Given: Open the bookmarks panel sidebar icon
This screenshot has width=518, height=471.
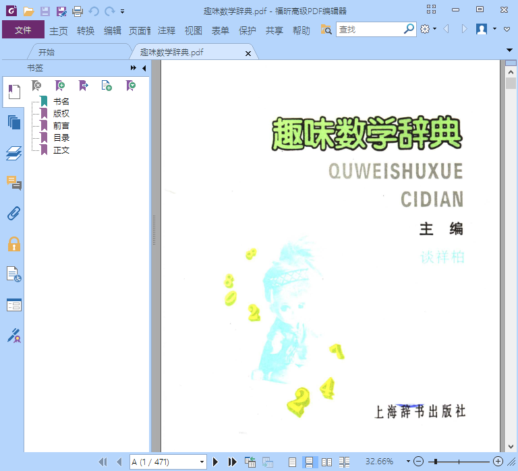Looking at the screenshot, I should click(x=14, y=92).
